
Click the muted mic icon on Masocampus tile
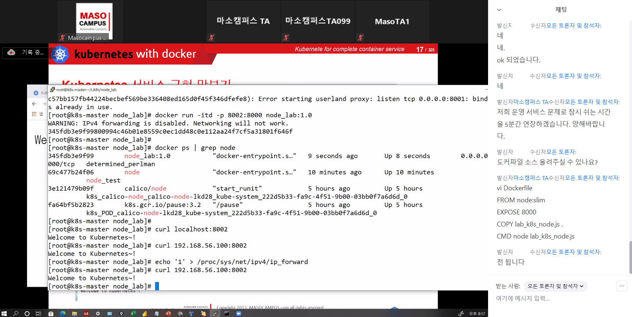(62, 38)
